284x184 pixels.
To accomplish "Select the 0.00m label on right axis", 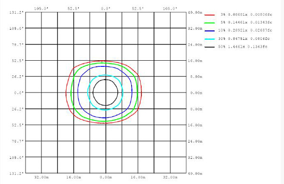I will (196, 93).
